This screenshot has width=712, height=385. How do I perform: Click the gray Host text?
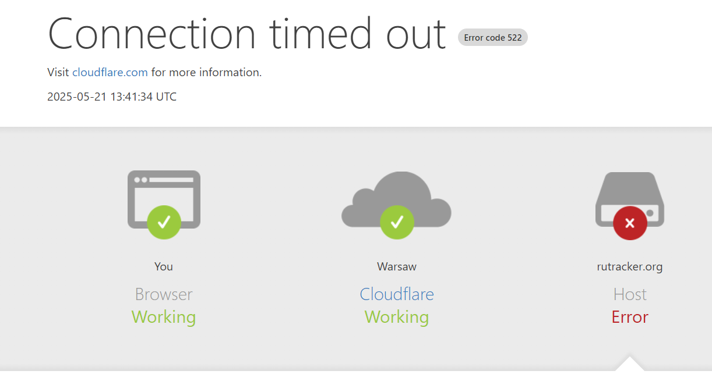tap(630, 294)
